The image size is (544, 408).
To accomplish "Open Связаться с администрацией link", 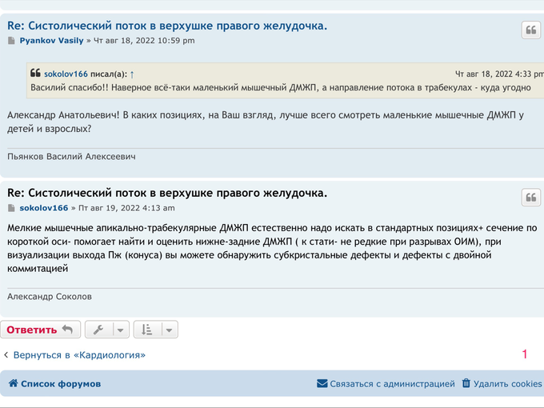I will point(392,384).
